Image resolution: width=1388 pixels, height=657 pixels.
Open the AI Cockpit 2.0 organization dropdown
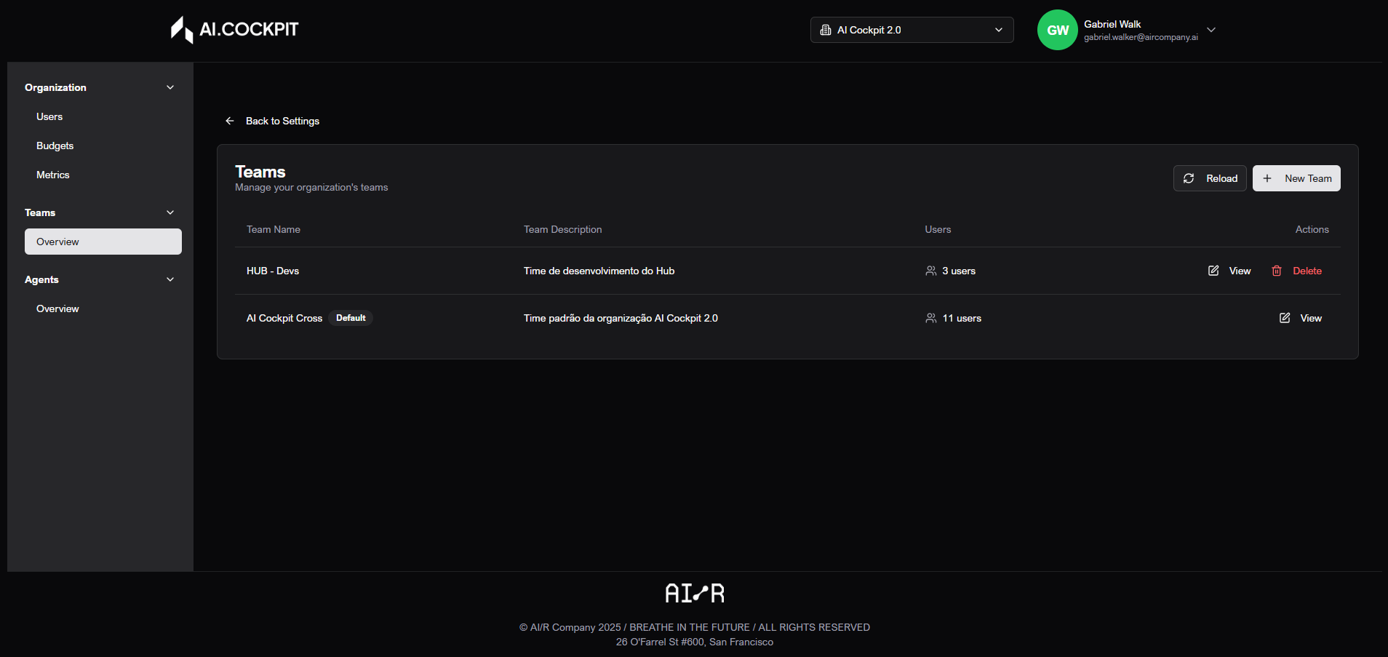pos(912,30)
